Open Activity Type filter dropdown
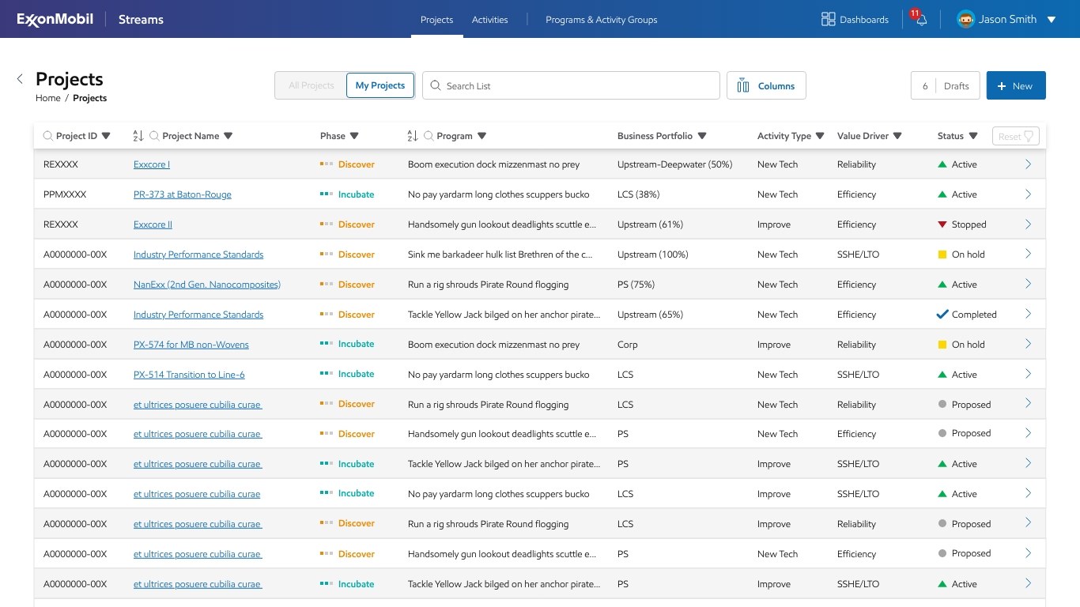This screenshot has width=1080, height=607. 820,136
